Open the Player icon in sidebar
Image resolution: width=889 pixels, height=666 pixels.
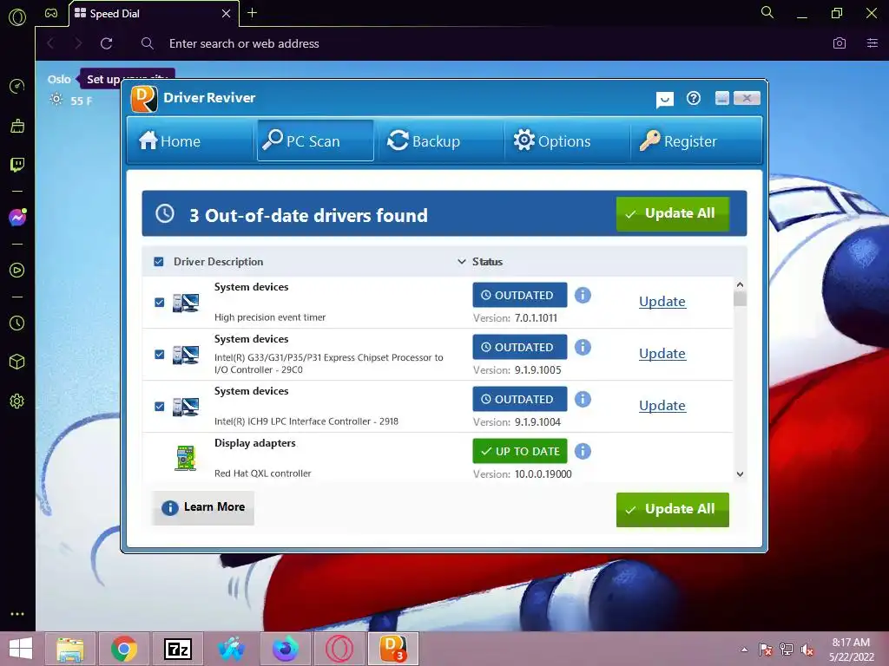[x=17, y=271]
